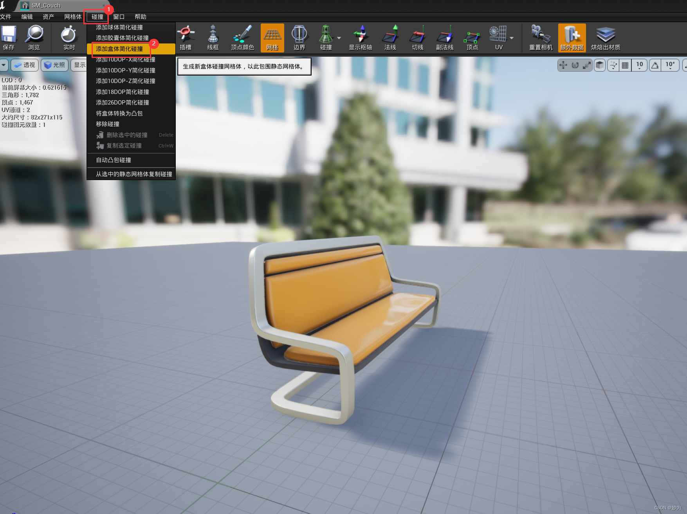Select 添加胶囊体简化碰撞 menu entry

pyautogui.click(x=131, y=38)
